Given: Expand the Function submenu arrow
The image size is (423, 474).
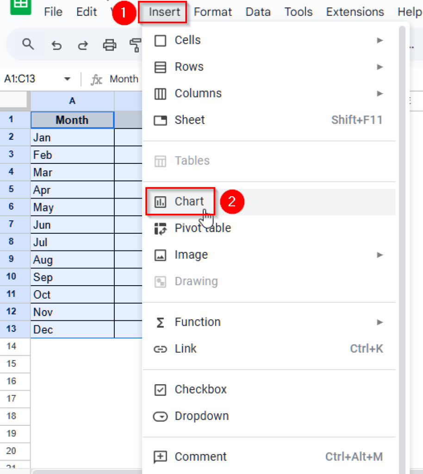Looking at the screenshot, I should 380,322.
